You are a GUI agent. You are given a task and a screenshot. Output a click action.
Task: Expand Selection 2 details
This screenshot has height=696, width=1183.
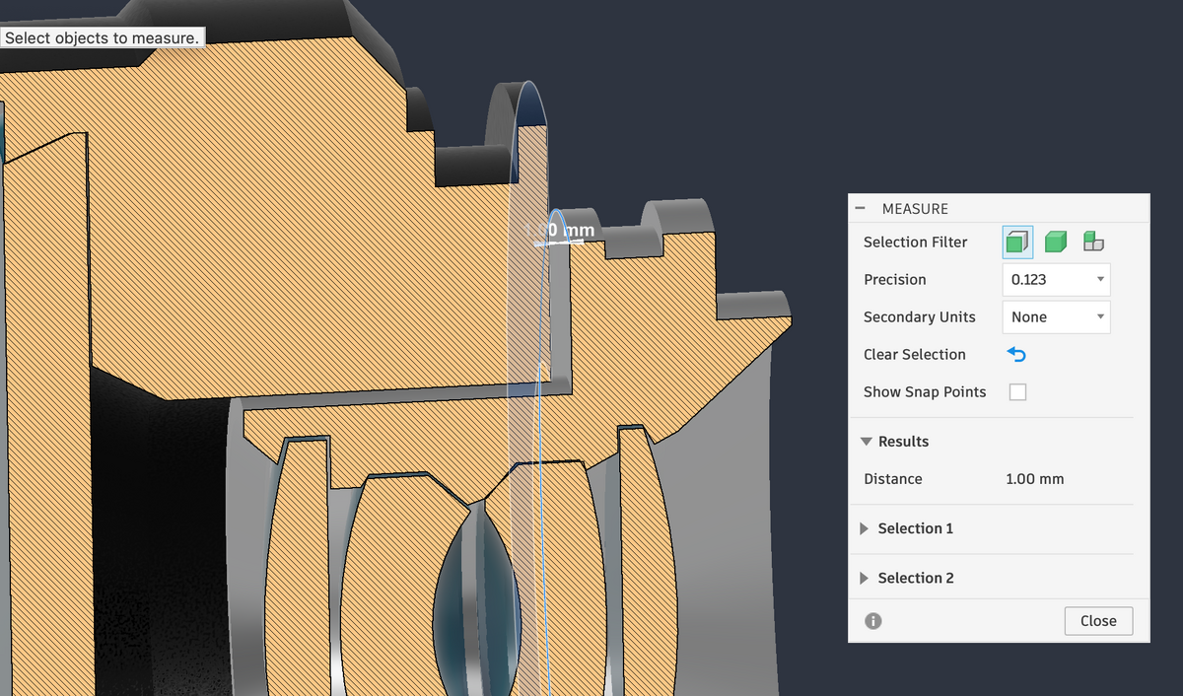coord(867,578)
